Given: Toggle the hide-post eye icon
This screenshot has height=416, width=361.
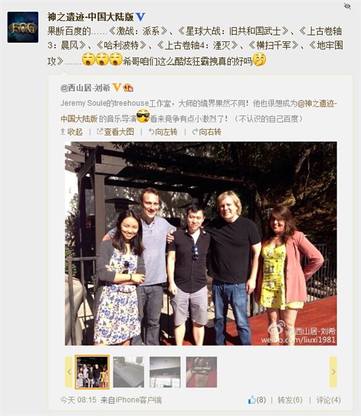Looking at the screenshot, I should click(x=347, y=6).
